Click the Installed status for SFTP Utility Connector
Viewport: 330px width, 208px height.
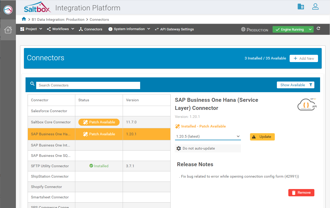[x=99, y=166]
